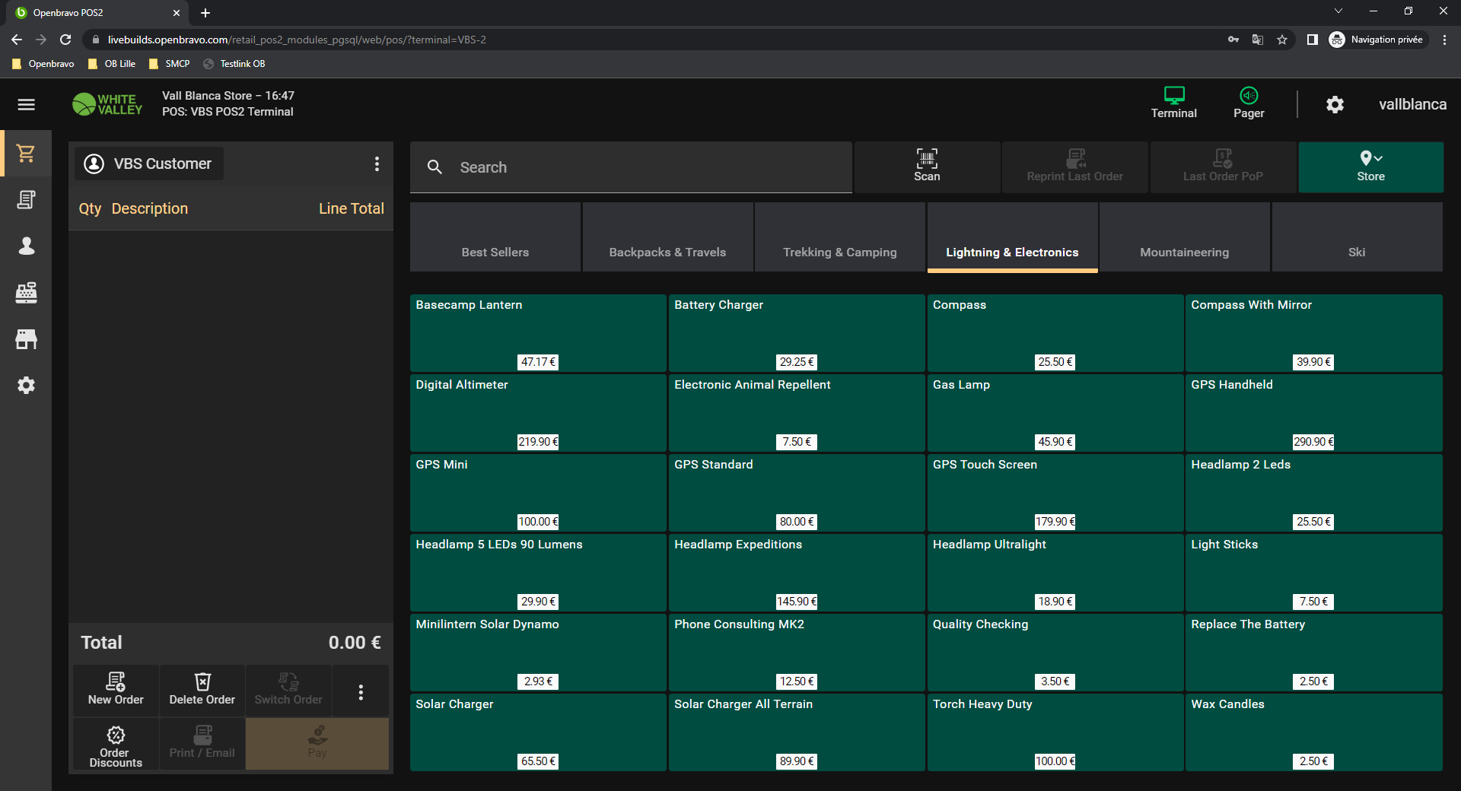The height and width of the screenshot is (791, 1461).
Task: Open the hamburger main menu
Action: pyautogui.click(x=26, y=104)
